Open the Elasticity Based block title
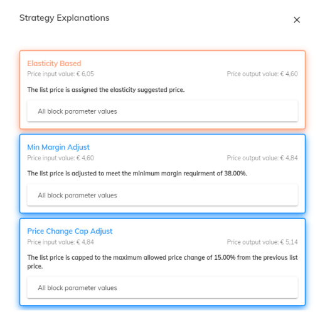325x327 pixels. (54, 64)
